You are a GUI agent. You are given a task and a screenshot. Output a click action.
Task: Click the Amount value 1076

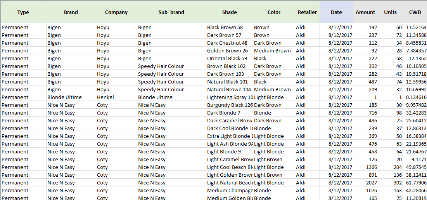[x=365, y=190]
